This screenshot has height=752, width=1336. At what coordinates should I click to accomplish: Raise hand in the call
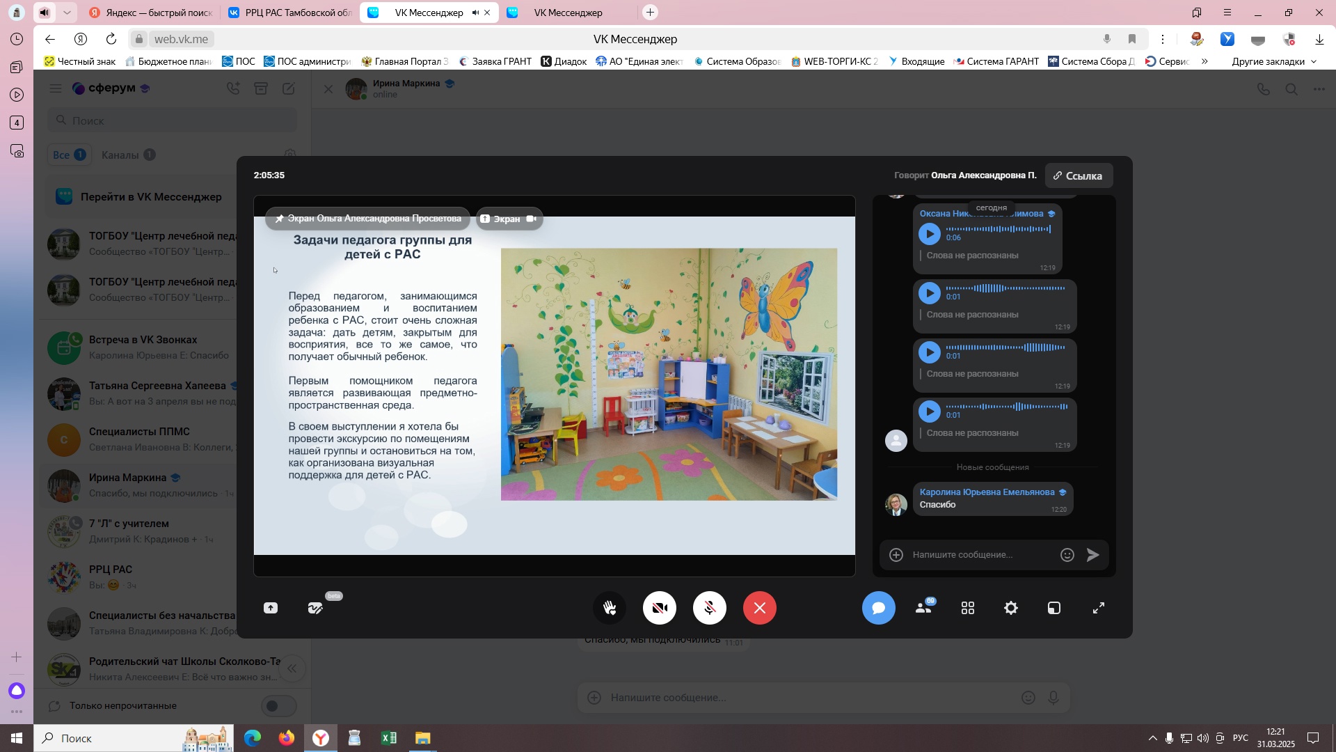pos(610,608)
